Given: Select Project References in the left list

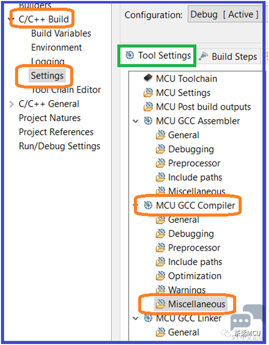Looking at the screenshot, I should point(56,132).
